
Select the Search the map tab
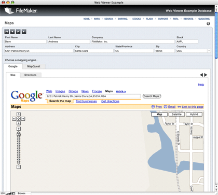tap(60, 101)
